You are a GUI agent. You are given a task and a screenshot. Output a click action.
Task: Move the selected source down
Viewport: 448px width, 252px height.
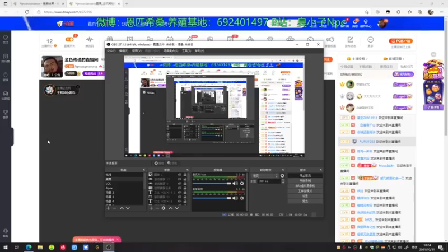[177, 208]
